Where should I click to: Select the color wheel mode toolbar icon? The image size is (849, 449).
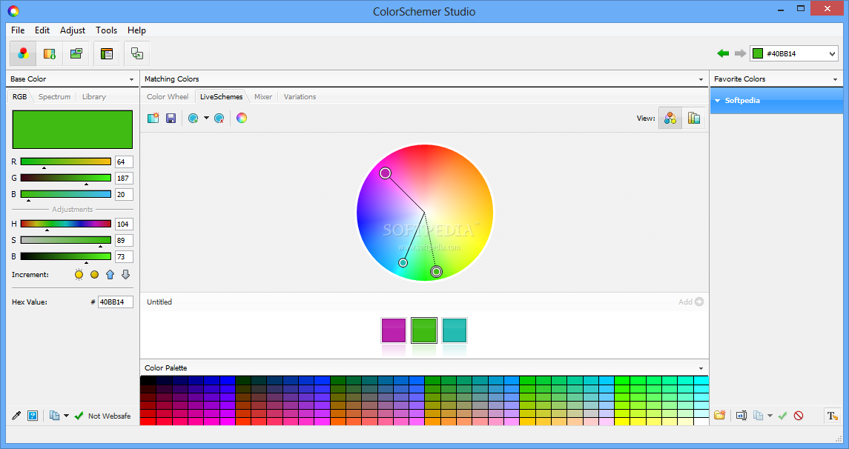click(23, 53)
